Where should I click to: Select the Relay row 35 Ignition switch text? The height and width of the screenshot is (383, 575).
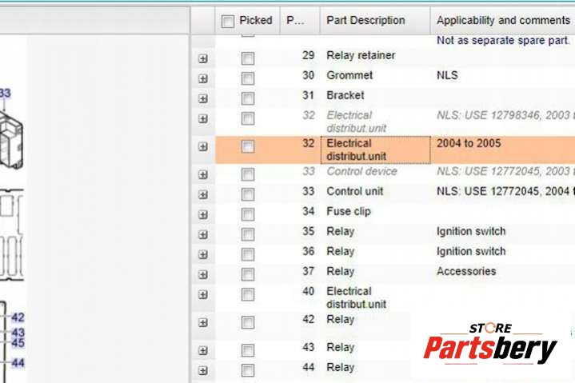tap(471, 231)
